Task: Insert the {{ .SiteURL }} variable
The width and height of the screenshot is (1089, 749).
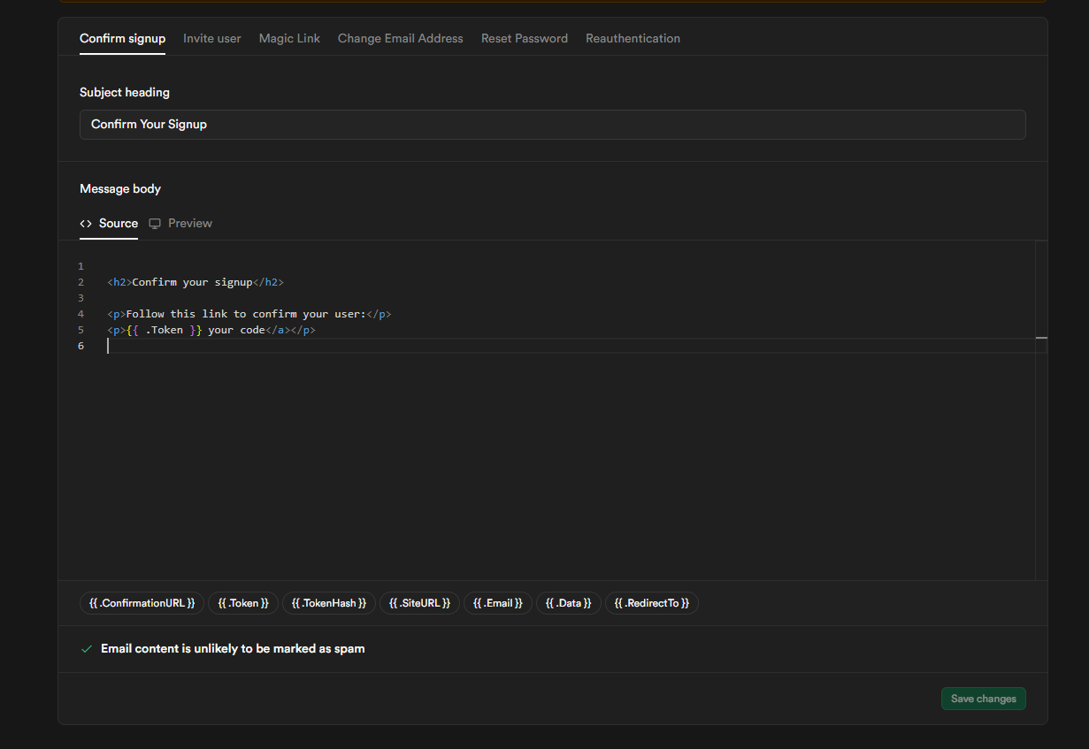Action: (x=419, y=603)
